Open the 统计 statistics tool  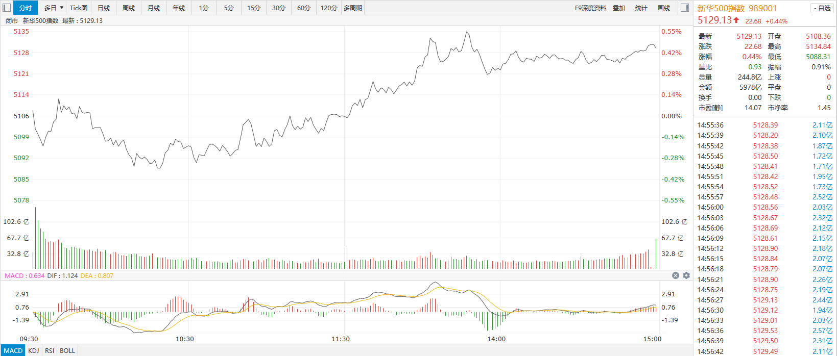(x=641, y=8)
